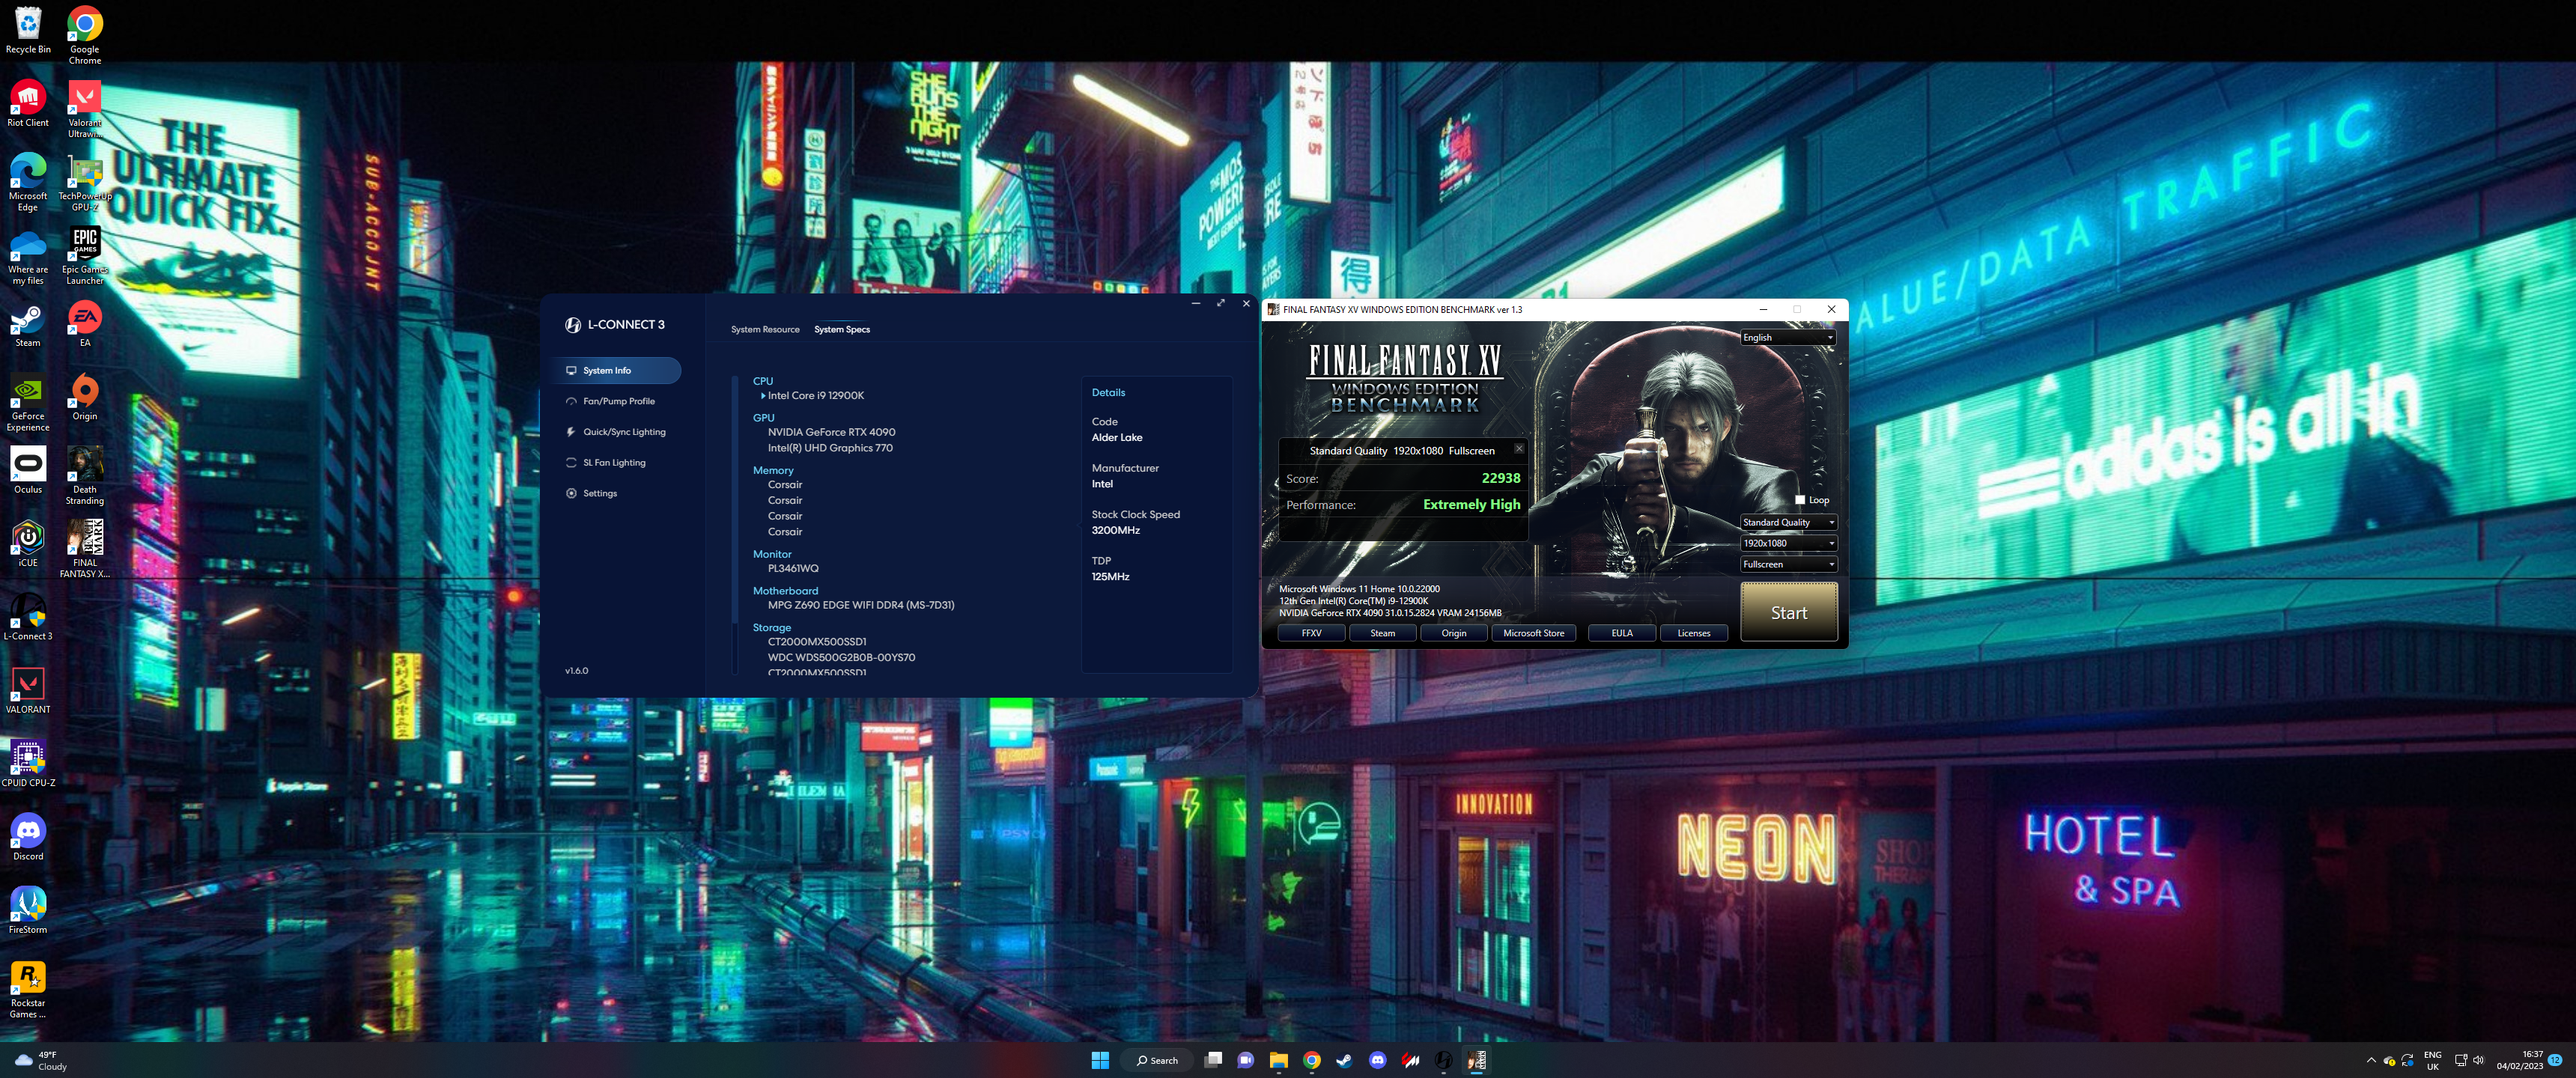Click the volume icon in system tray
Image resolution: width=2576 pixels, height=1078 pixels.
2478,1060
